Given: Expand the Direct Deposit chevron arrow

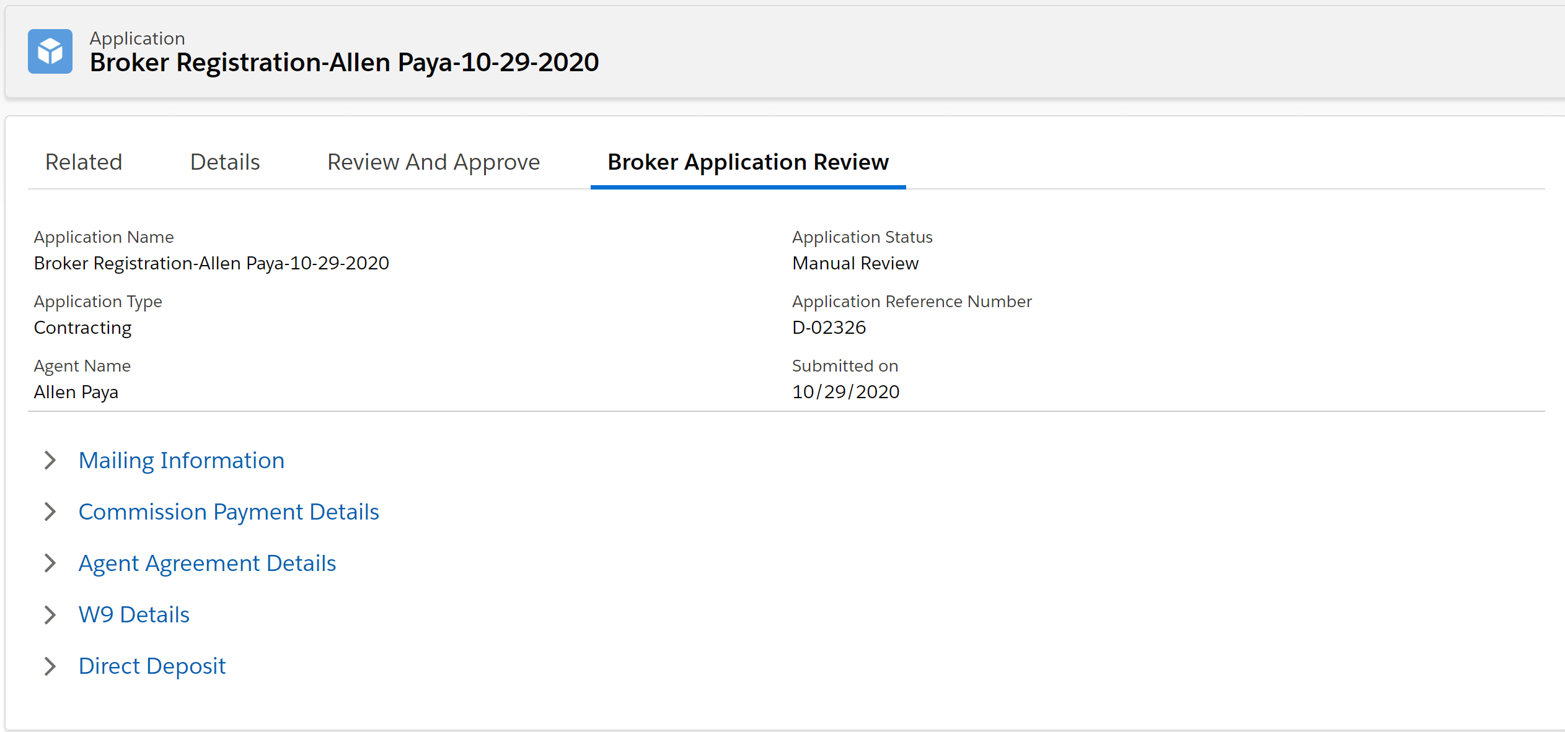Looking at the screenshot, I should [x=50, y=666].
